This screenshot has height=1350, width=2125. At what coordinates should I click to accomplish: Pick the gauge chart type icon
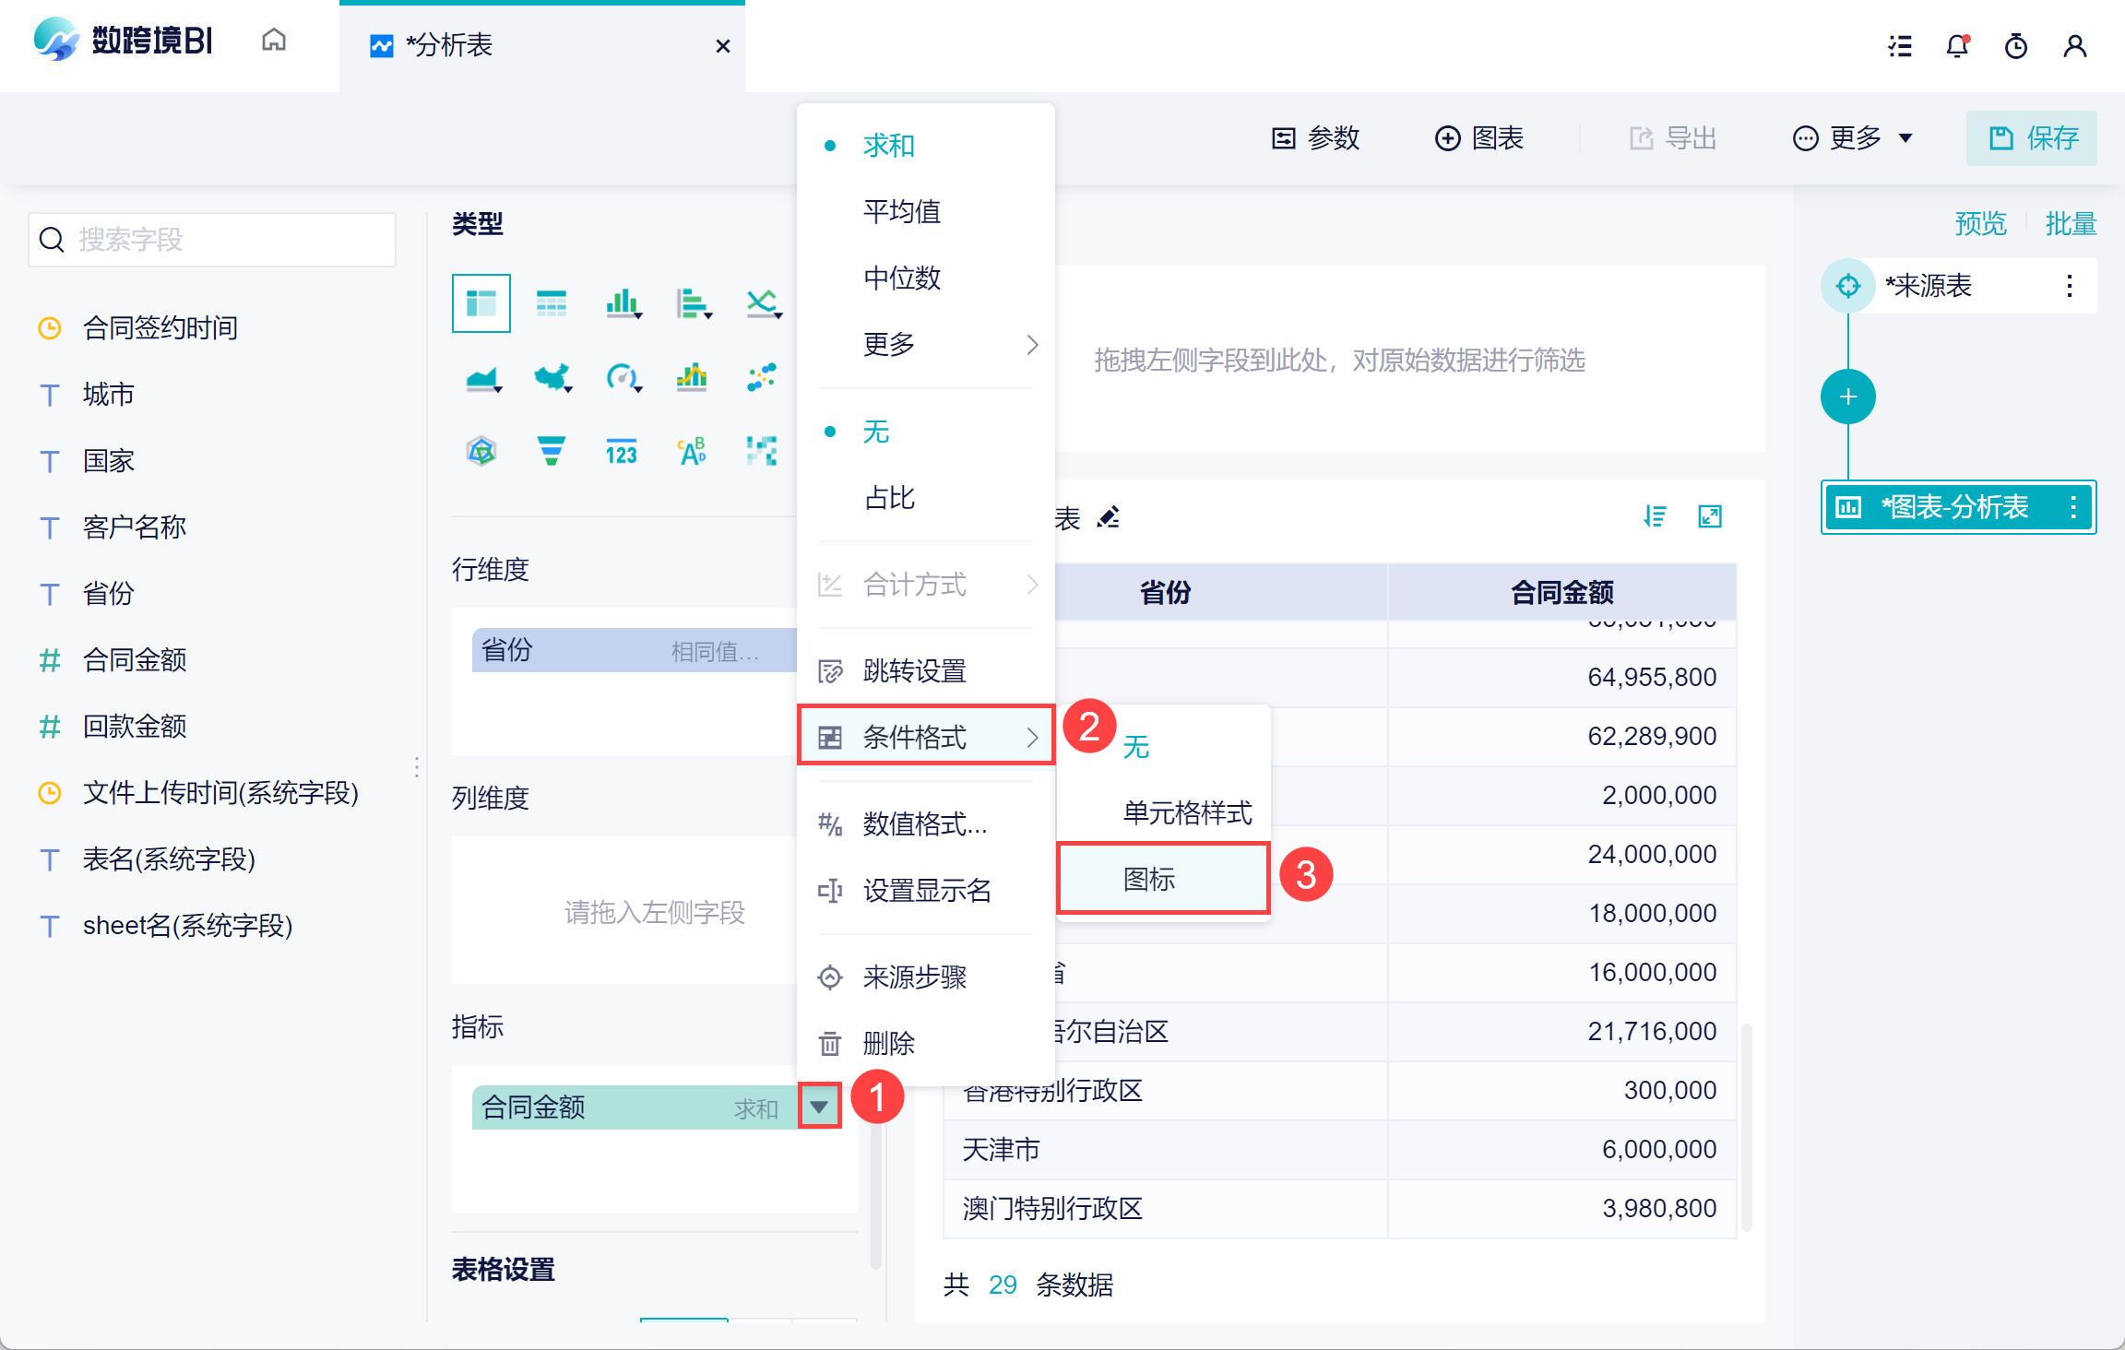coord(623,377)
